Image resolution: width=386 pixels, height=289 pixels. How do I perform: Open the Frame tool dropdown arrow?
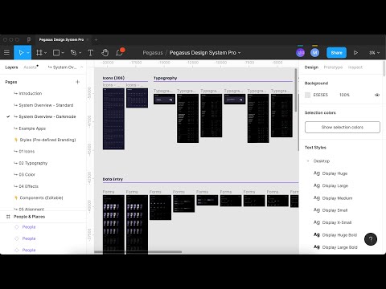pyautogui.click(x=45, y=53)
